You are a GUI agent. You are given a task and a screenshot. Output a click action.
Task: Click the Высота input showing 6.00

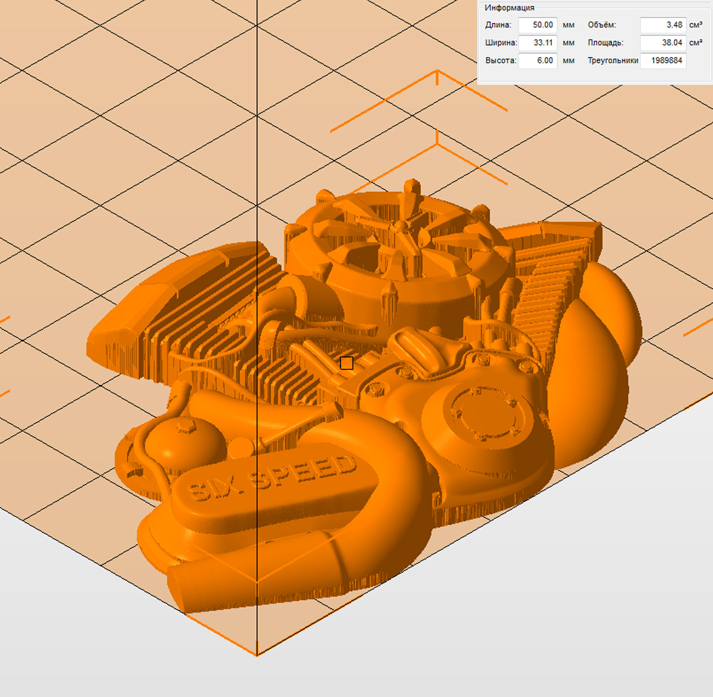click(x=537, y=61)
